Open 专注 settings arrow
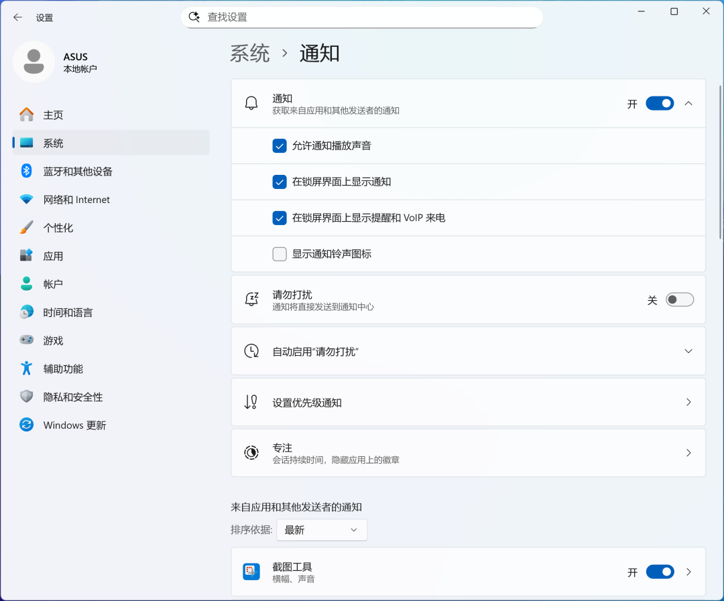Viewport: 724px width, 601px height. point(688,453)
